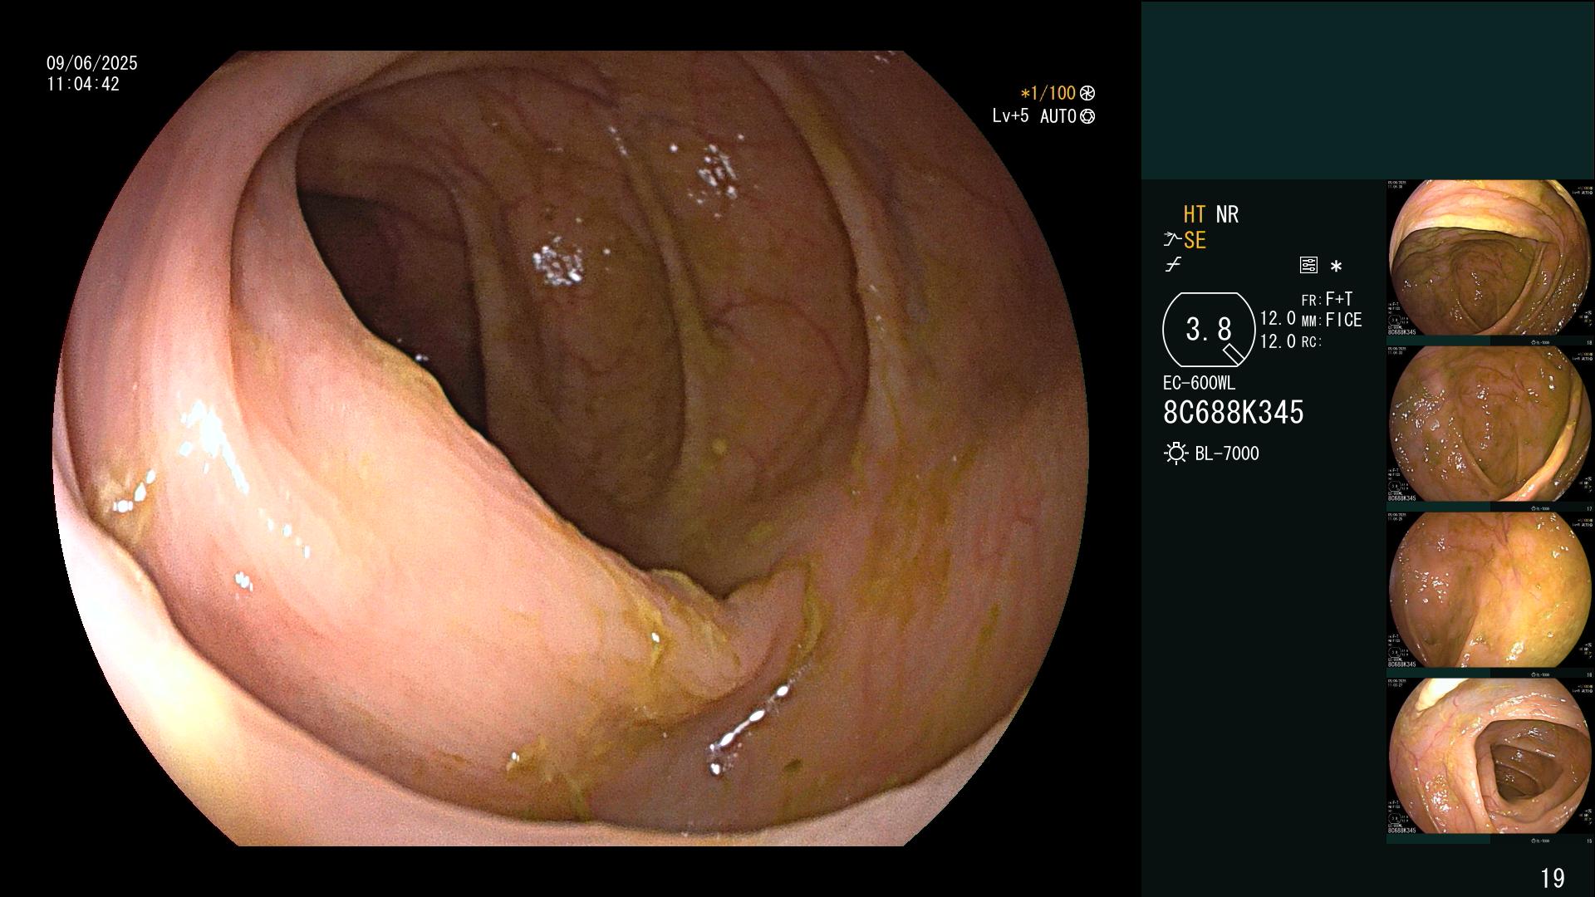Click the asterisk indicator beside settings icon
Viewport: 1595px width, 897px height.
coord(1336,267)
